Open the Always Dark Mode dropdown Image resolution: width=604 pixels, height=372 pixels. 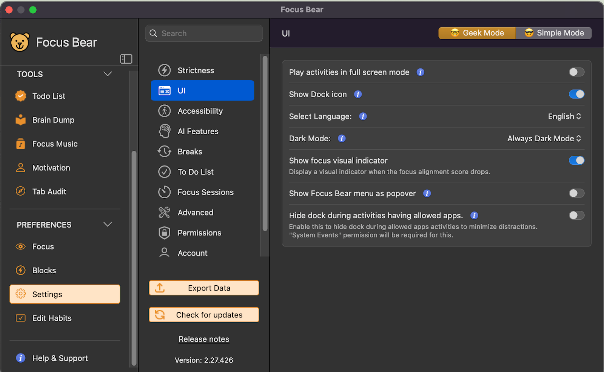point(544,138)
